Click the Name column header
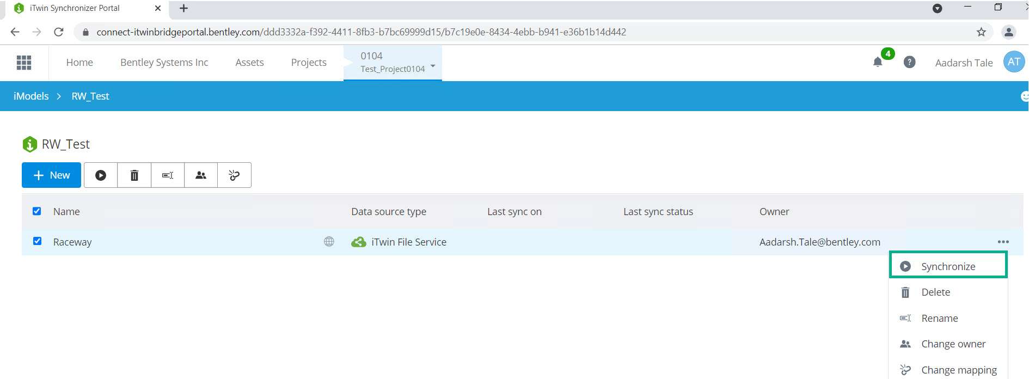Screen dimensions: 1029x379 pos(66,212)
